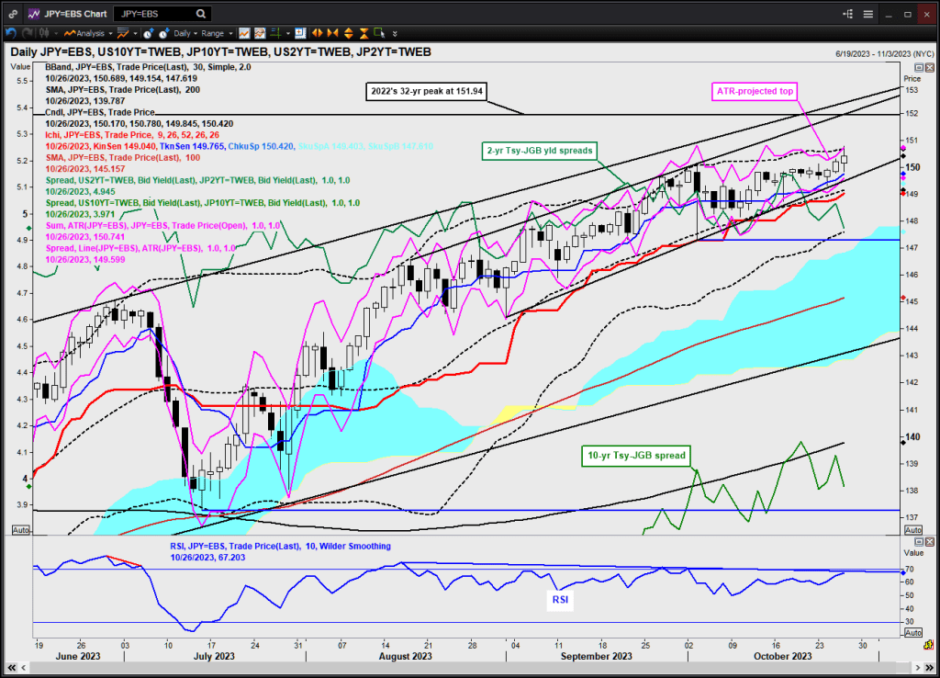Screen dimensions: 940x678
Task: Click the bottom horizontal time scrollbar
Action: (x=459, y=666)
